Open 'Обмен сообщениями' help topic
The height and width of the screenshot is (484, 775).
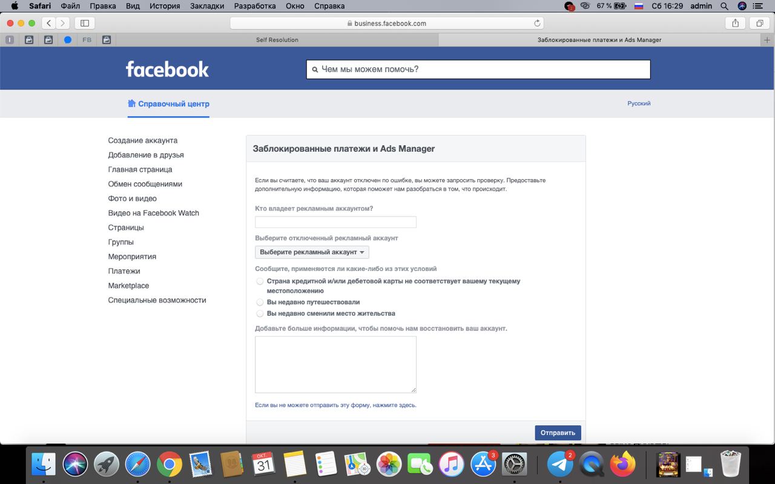click(x=145, y=184)
